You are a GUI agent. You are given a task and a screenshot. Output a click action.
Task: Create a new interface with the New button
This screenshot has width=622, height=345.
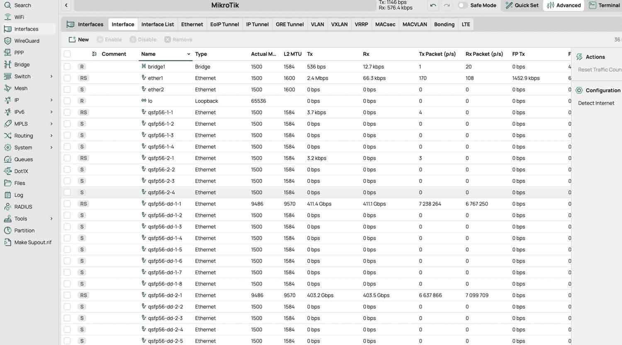pos(79,39)
